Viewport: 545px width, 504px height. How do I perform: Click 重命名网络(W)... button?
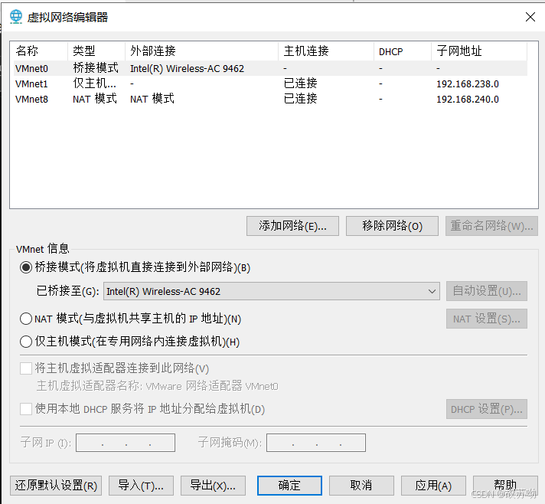tap(491, 226)
